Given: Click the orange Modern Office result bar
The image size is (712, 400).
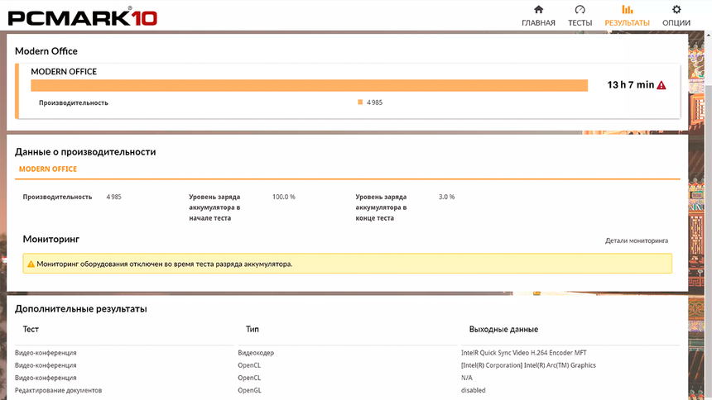Looking at the screenshot, I should tap(310, 86).
